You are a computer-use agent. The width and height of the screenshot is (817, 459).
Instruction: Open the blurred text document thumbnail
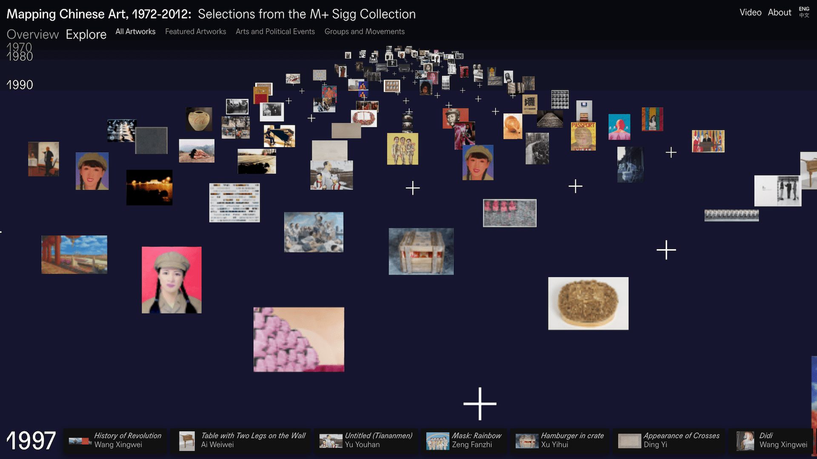(x=234, y=203)
